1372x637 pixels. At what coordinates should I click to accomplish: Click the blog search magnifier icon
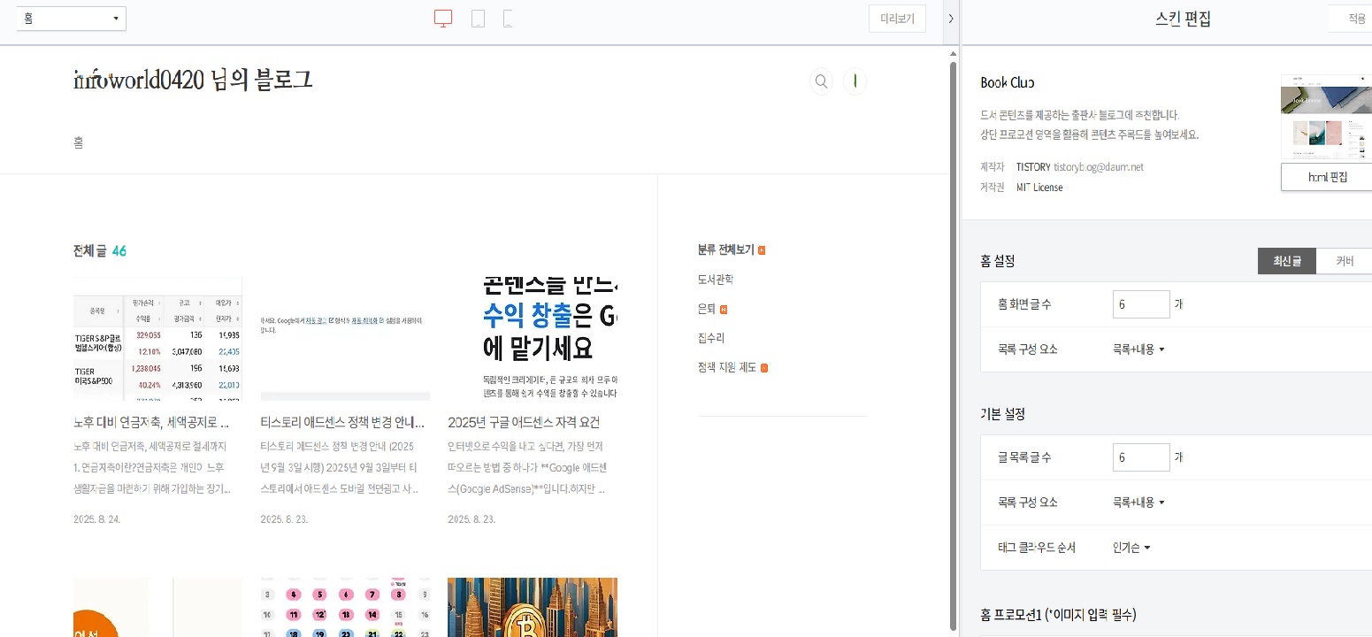(x=822, y=81)
